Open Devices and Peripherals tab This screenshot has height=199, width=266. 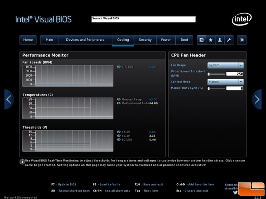click(85, 40)
